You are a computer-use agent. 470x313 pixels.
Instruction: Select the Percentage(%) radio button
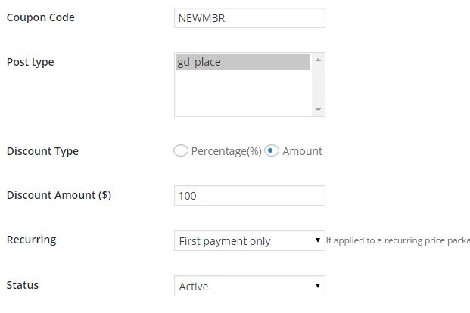181,150
